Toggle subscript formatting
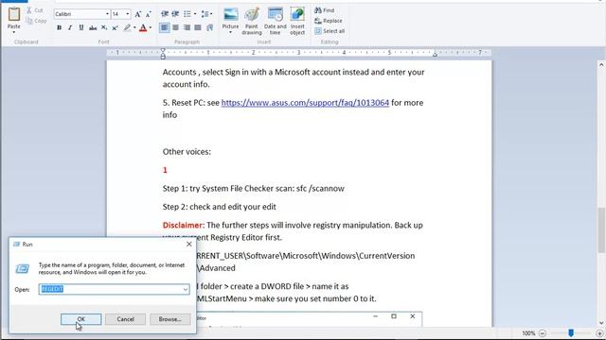Screen dimensions: 606x340 click(x=104, y=27)
